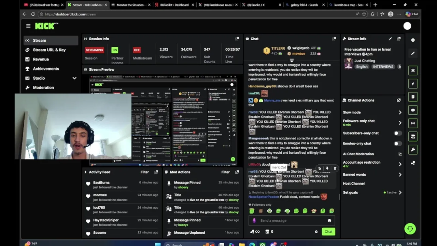437x246 pixels.
Task: Click HaystackSniper in Activity Feed
Action: (106, 220)
